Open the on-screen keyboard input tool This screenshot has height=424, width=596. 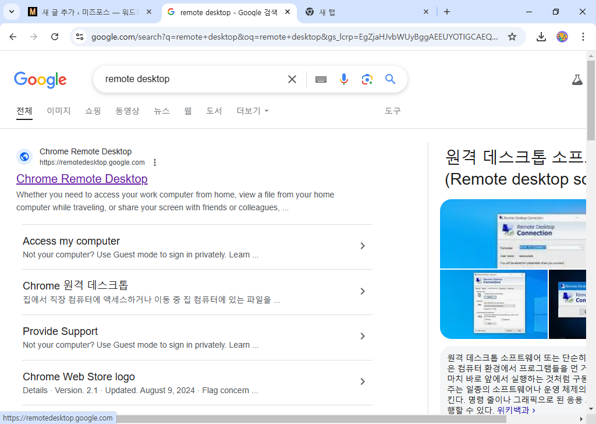coord(321,79)
